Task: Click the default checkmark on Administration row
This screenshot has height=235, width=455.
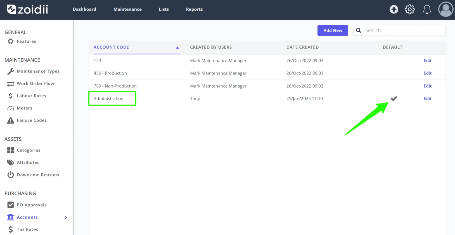Action: pos(394,99)
